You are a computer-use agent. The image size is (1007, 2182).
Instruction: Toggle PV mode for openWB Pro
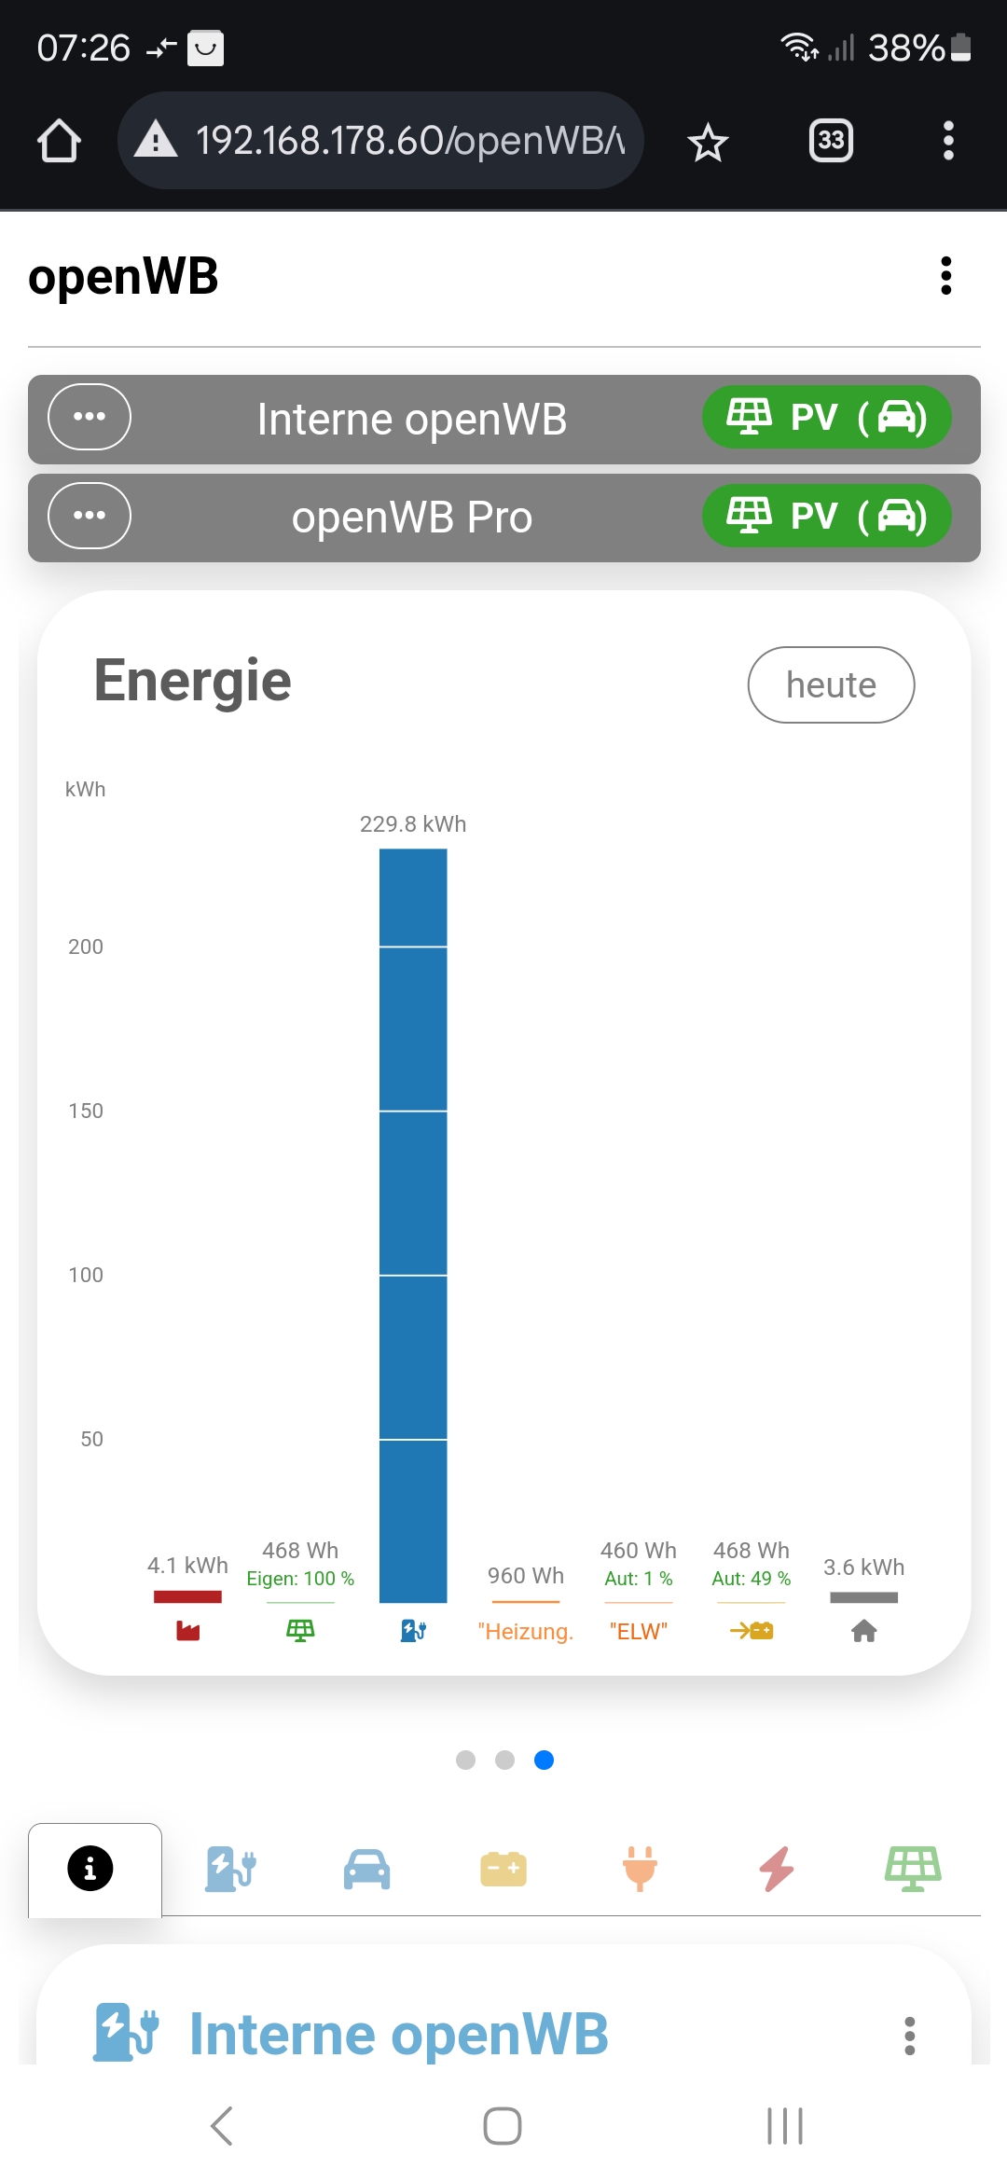pyautogui.click(x=826, y=516)
